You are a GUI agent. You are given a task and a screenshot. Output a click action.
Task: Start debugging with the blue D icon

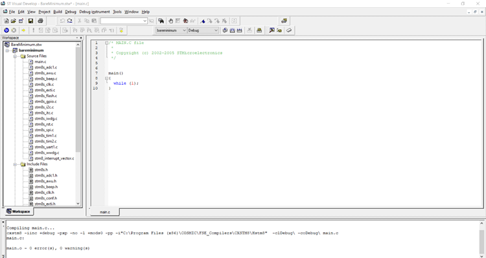pyautogui.click(x=6, y=30)
